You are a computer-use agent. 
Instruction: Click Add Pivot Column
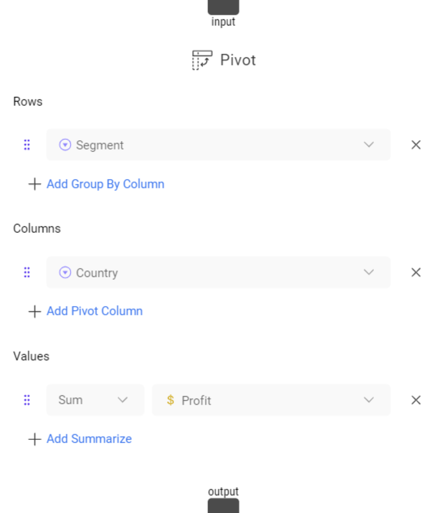click(x=94, y=311)
